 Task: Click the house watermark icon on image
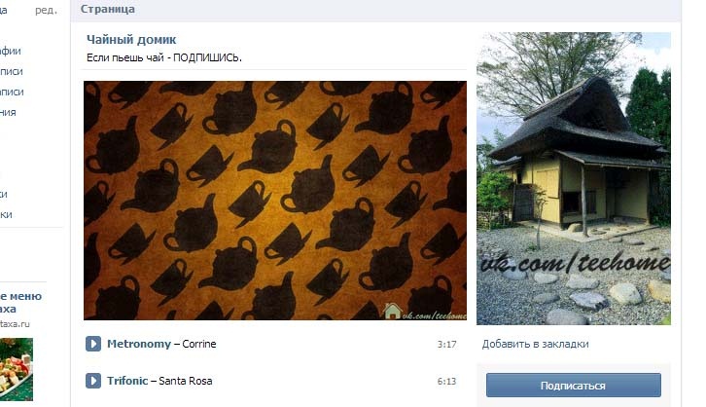(392, 311)
